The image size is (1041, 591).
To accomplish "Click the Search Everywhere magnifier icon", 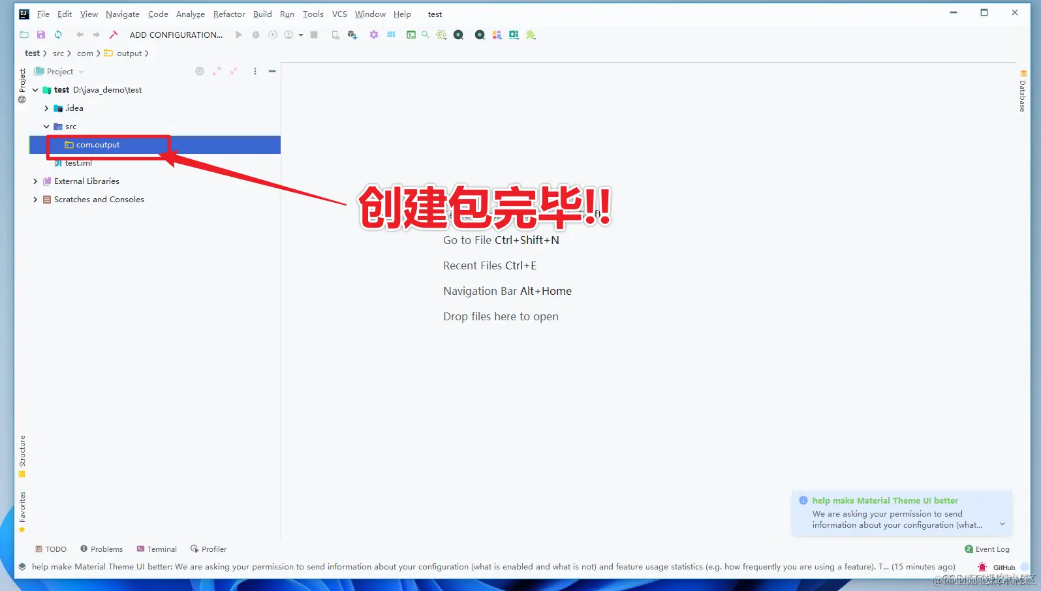I will [426, 35].
